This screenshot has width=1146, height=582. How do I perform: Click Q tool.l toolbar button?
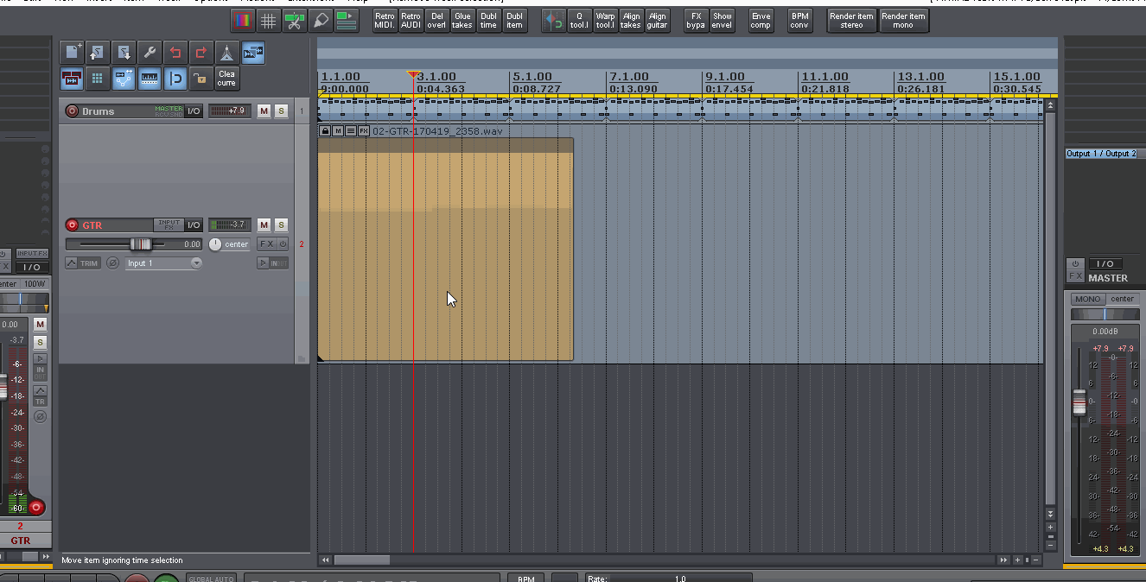point(579,21)
